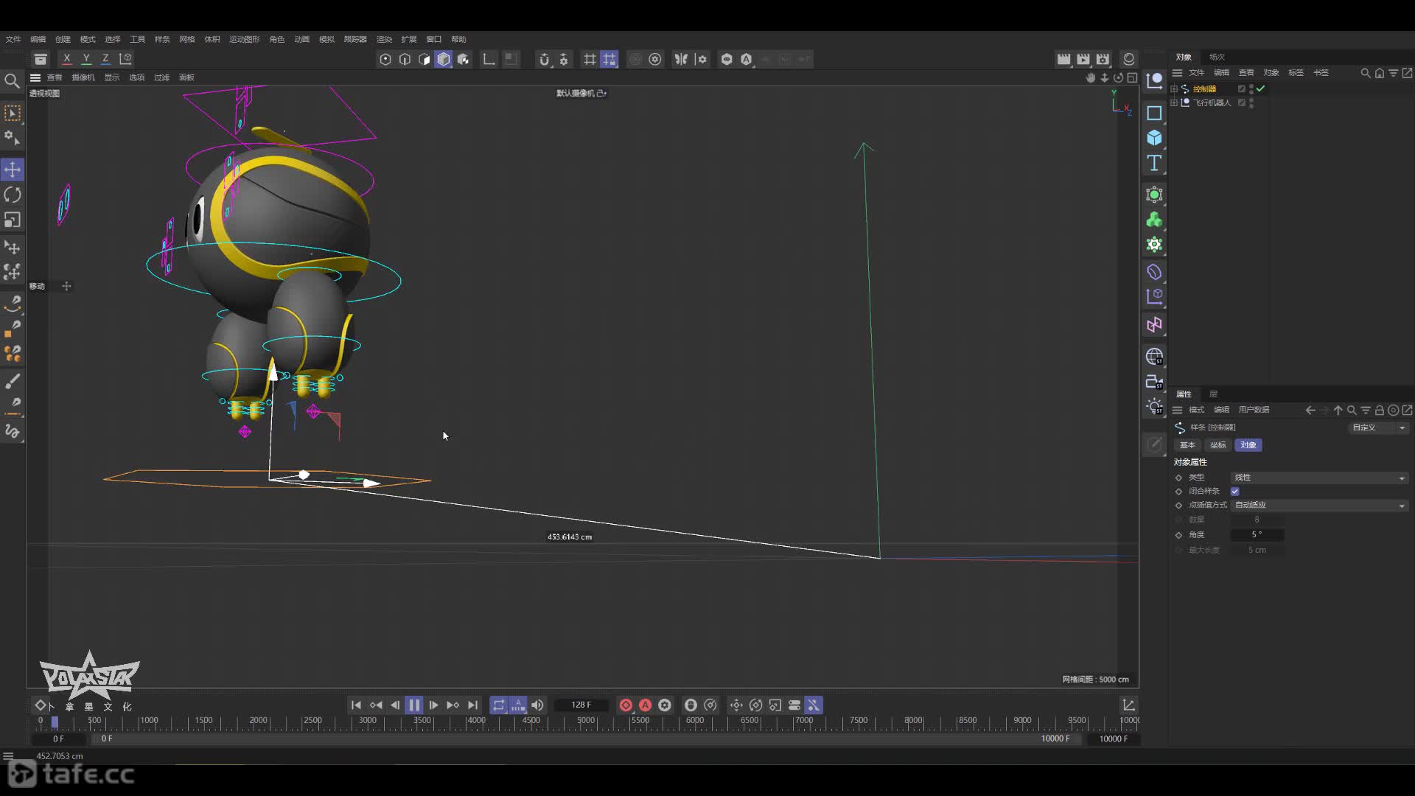This screenshot has height=796, width=1415.
Task: Click the home icon in Object Manager
Action: pos(1379,73)
